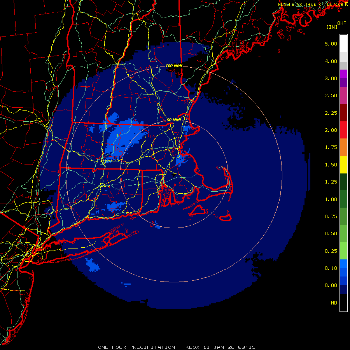Image resolution: width=350 pixels, height=350 pixels.
Task: Click the "5.00" scale label
Action: (x=331, y=44)
